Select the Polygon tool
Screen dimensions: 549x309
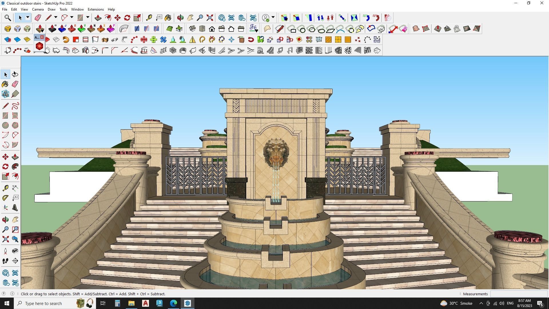click(15, 125)
